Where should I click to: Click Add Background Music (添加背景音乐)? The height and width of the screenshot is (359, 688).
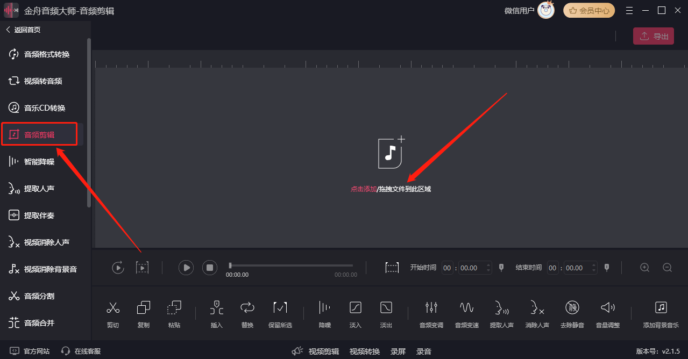661,314
